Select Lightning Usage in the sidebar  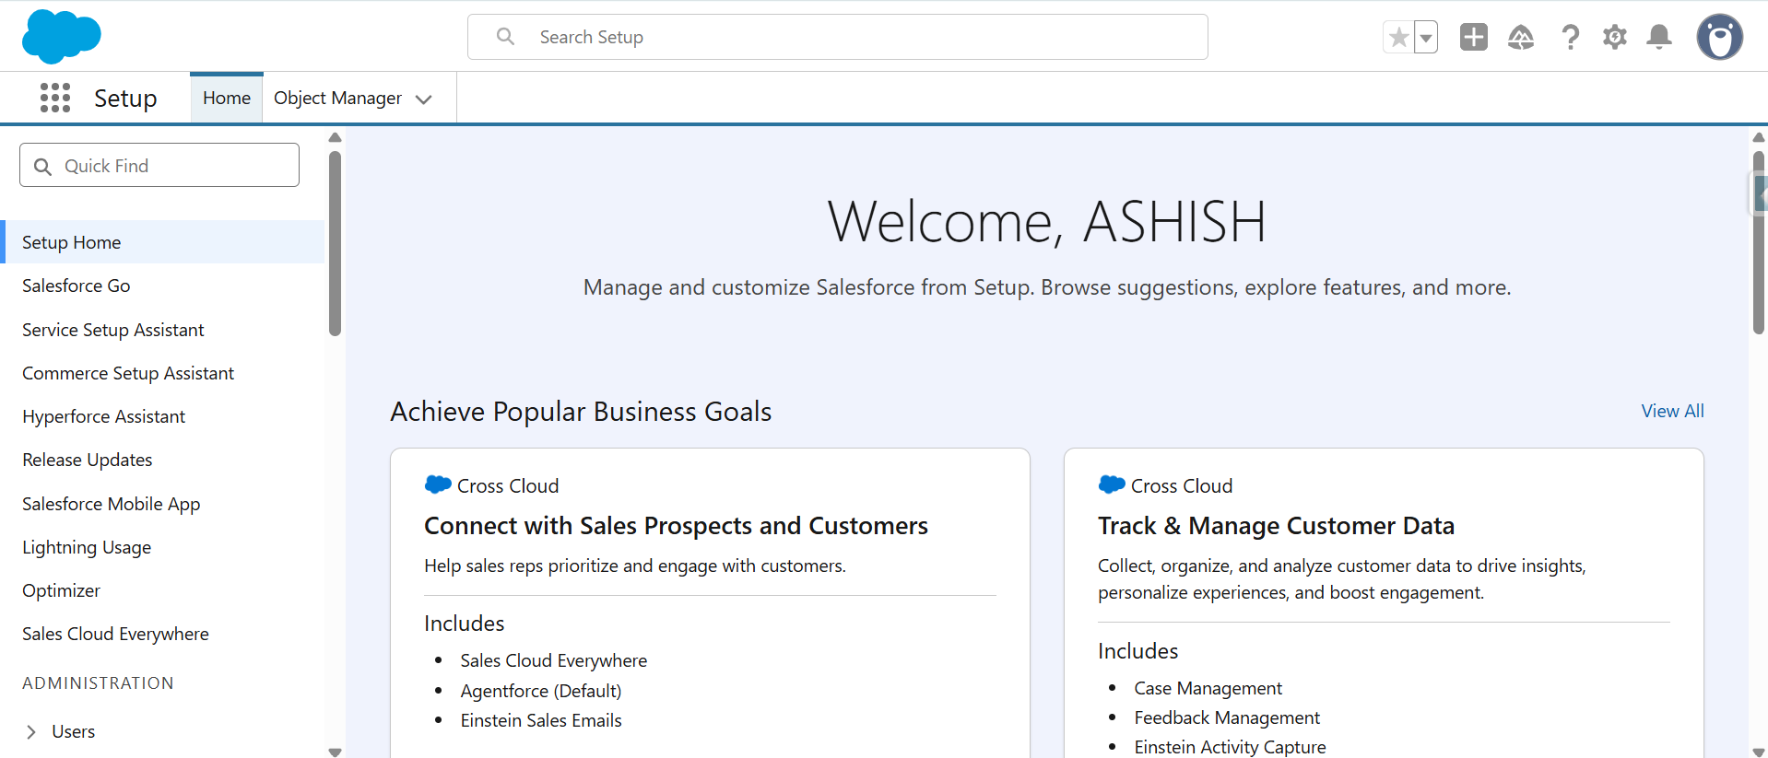click(87, 547)
